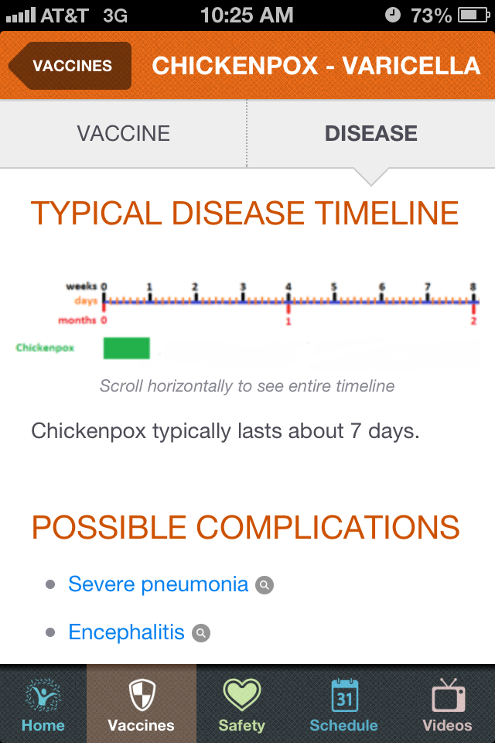Tap the Chickenpox timeline row label
The height and width of the screenshot is (743, 495).
(x=45, y=348)
